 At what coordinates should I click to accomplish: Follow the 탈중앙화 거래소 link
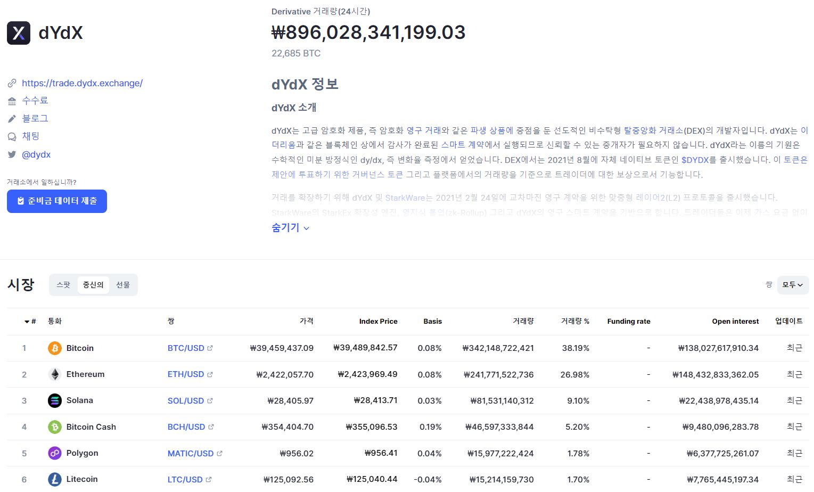[653, 130]
